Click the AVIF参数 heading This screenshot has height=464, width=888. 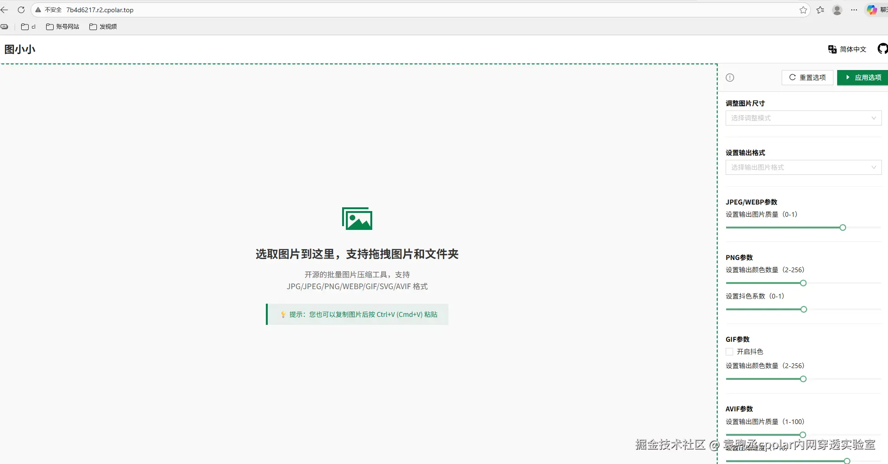tap(739, 409)
